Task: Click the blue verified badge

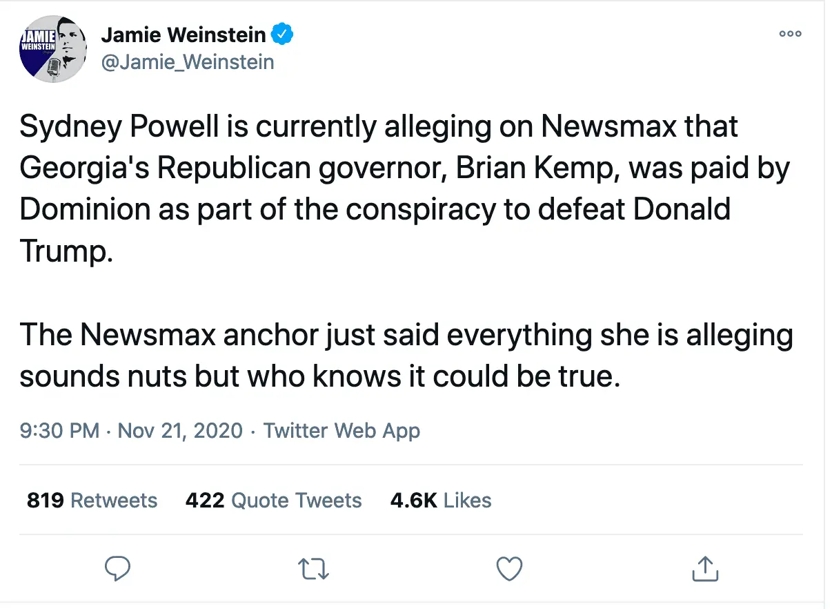Action: (282, 34)
